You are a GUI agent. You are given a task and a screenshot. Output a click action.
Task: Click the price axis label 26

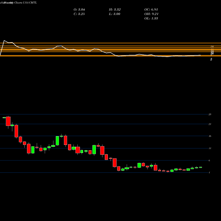coord(210,114)
